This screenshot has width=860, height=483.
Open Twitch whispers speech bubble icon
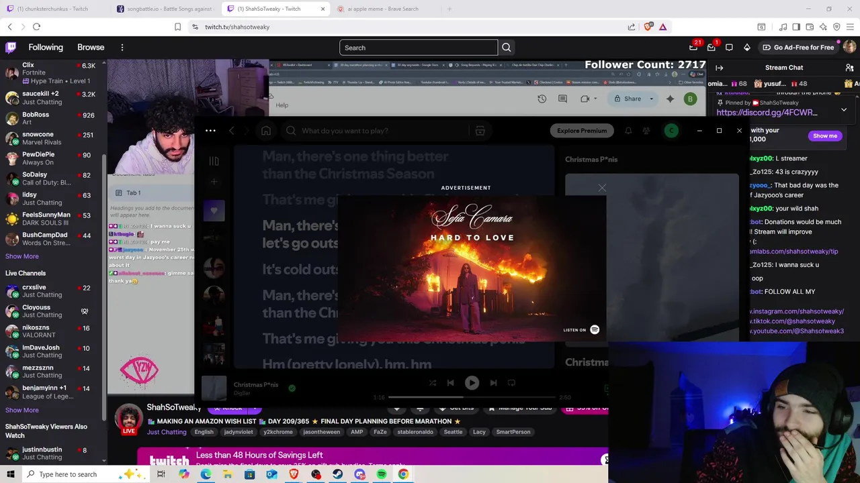(729, 47)
